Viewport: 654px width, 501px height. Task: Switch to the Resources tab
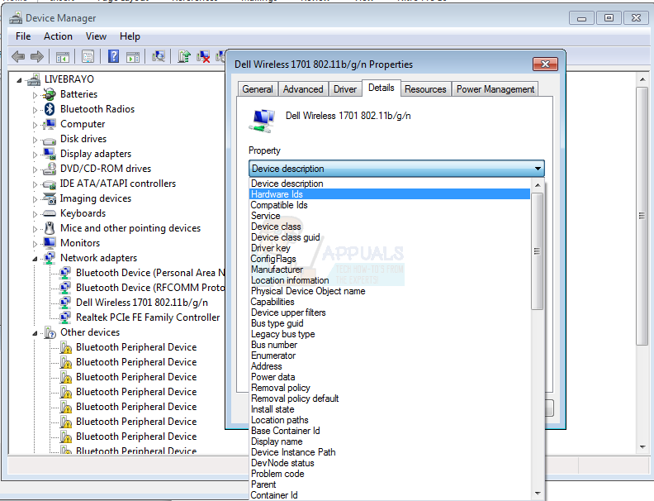tap(425, 89)
